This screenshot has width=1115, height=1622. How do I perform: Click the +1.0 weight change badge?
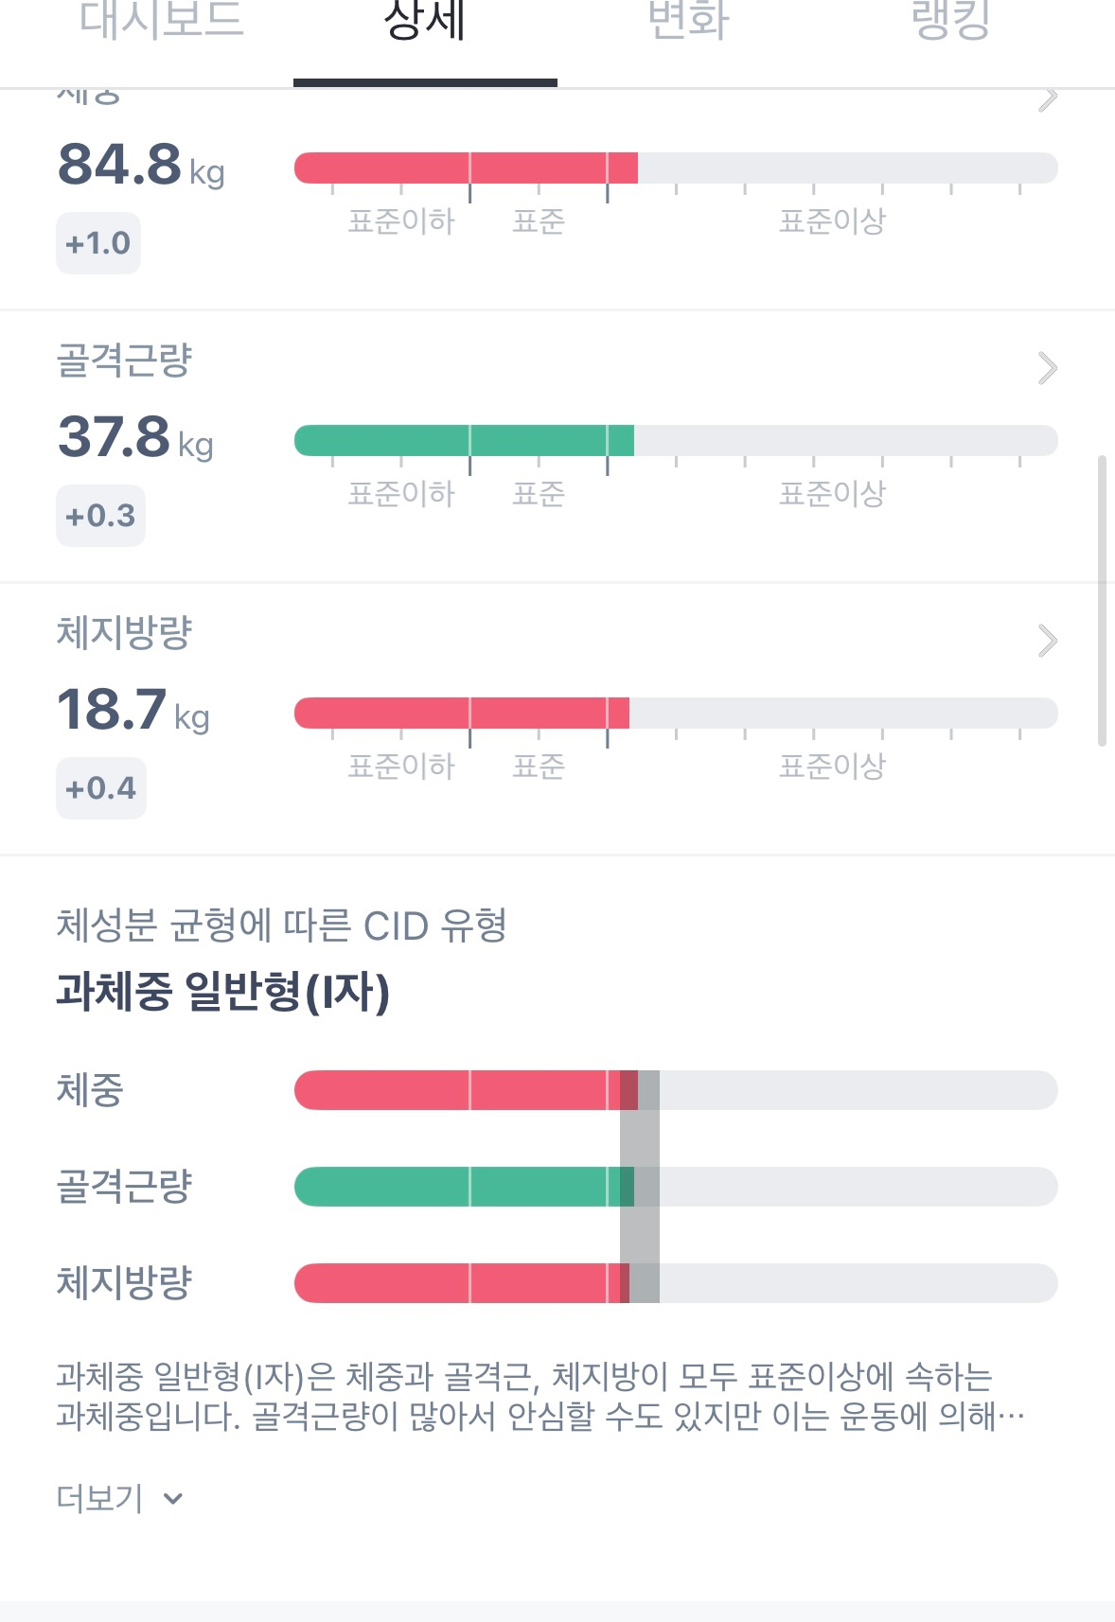[98, 243]
